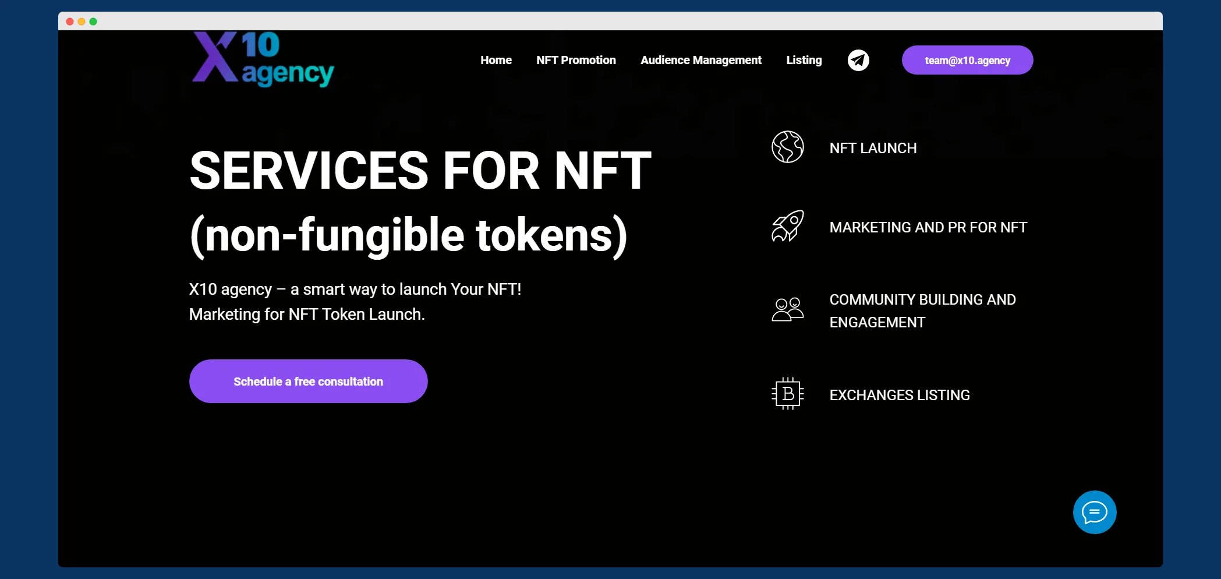Select COMMUNITY BUILDING AND ENGAGEMENT link

(922, 310)
